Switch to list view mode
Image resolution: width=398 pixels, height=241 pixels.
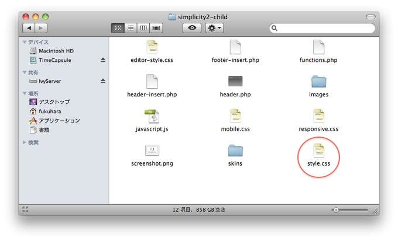tap(131, 27)
